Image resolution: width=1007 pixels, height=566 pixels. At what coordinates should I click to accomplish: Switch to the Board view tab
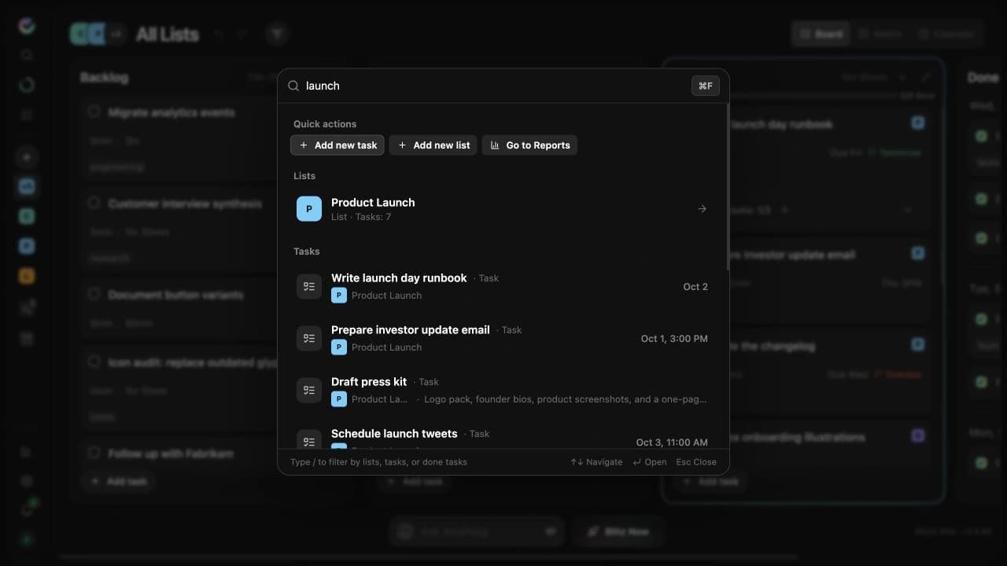coord(821,34)
